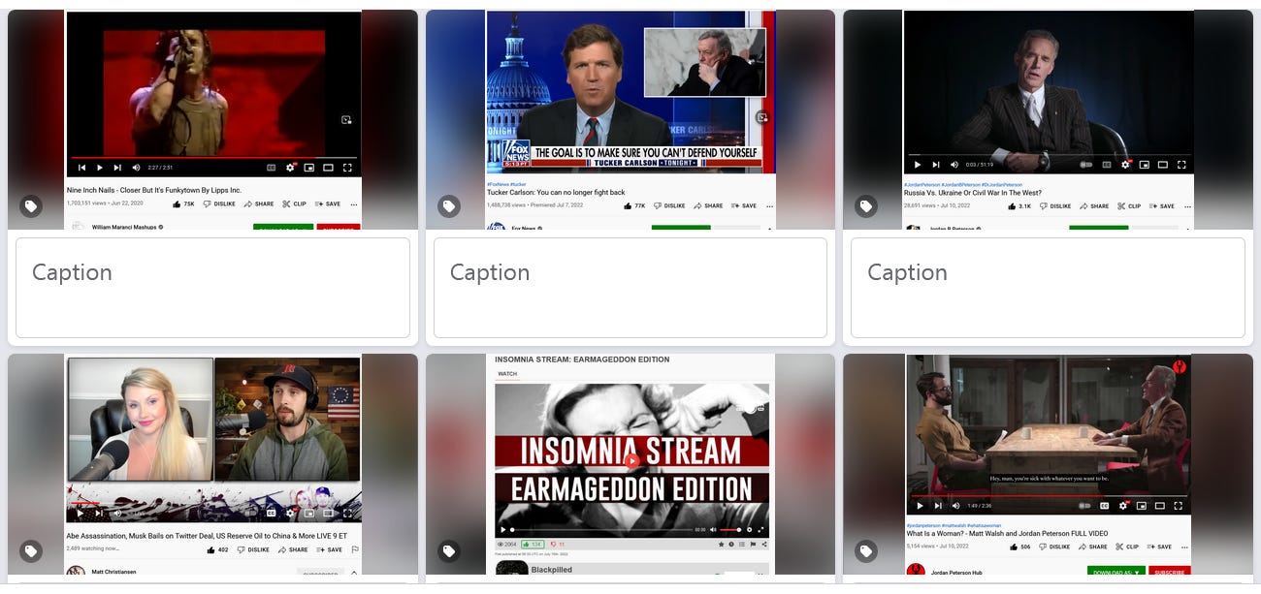
Task: Click play icon in What Is a Woman player
Action: 920,505
